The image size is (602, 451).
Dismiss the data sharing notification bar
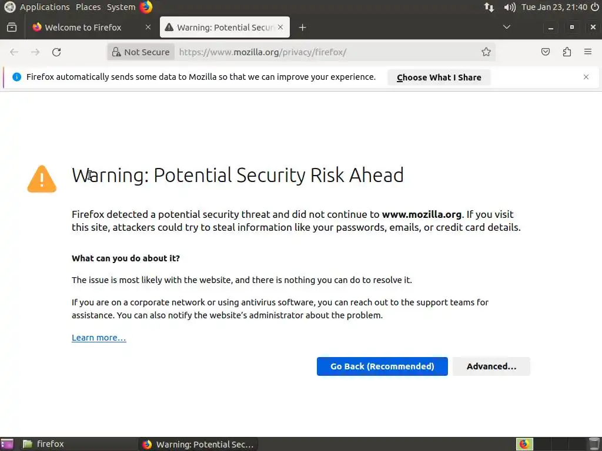[x=586, y=77]
